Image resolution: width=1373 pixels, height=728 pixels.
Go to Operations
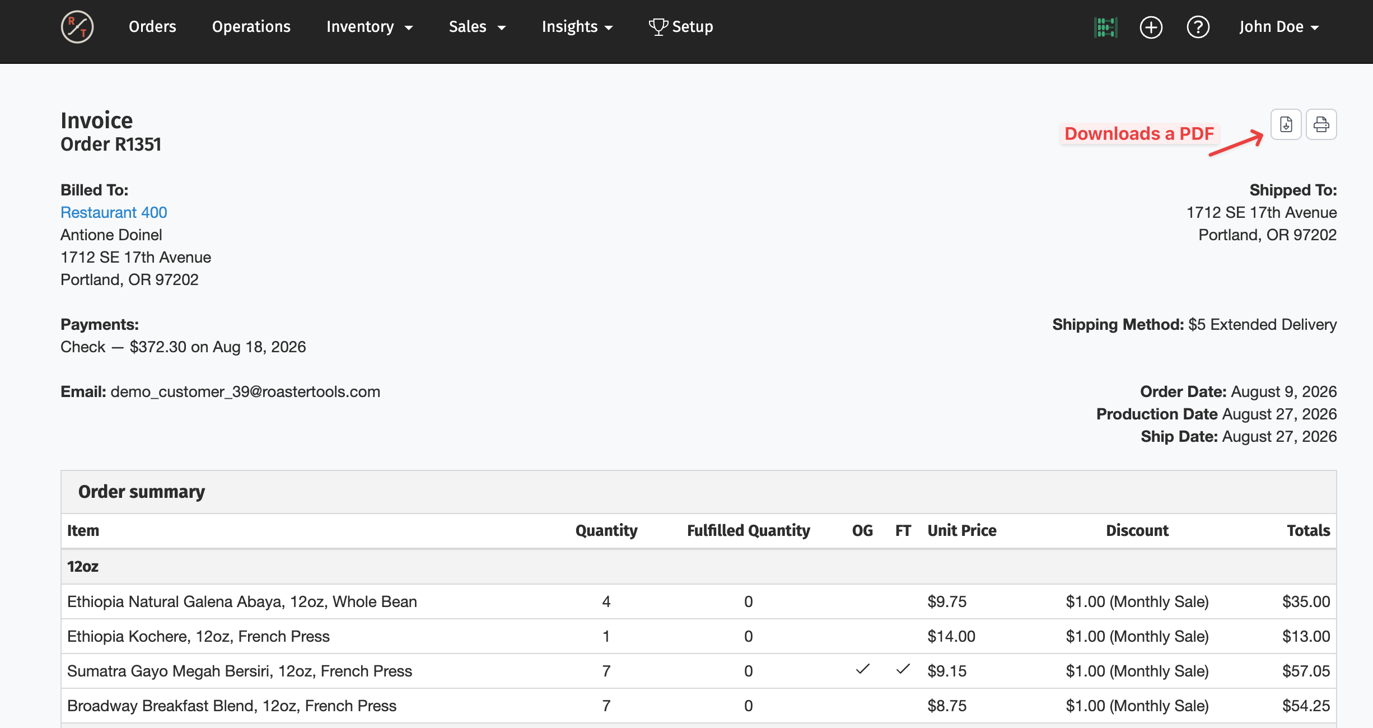tap(251, 27)
